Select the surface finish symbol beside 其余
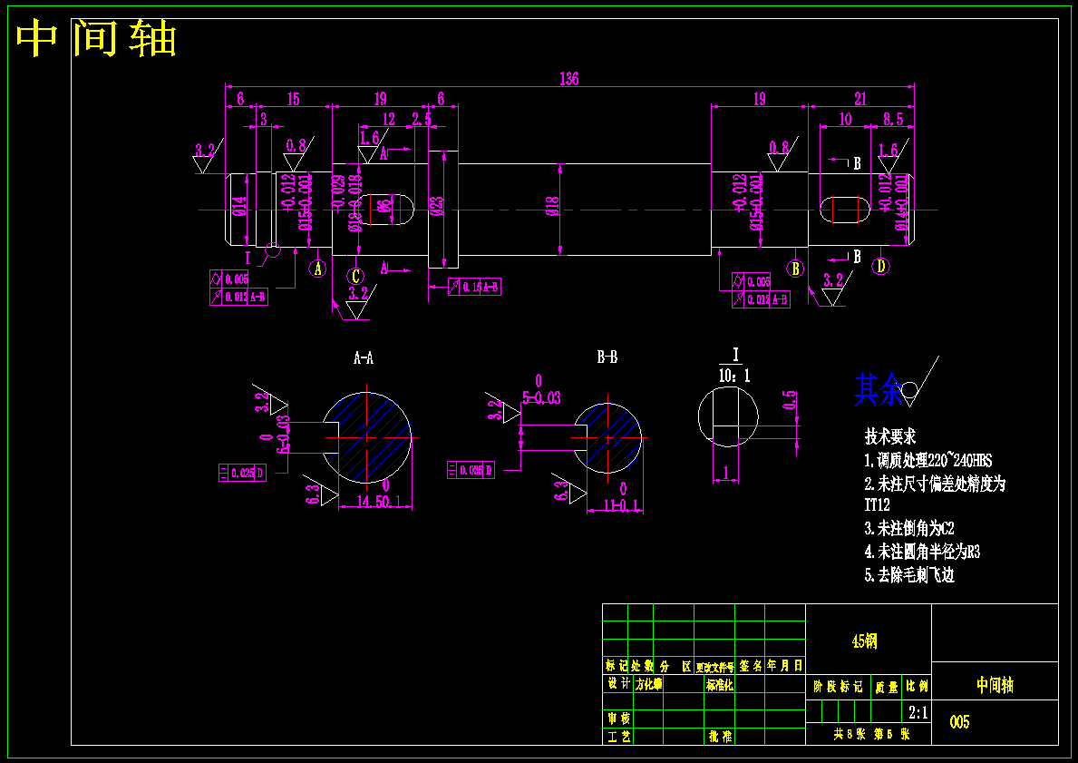1078x763 pixels. tap(919, 382)
